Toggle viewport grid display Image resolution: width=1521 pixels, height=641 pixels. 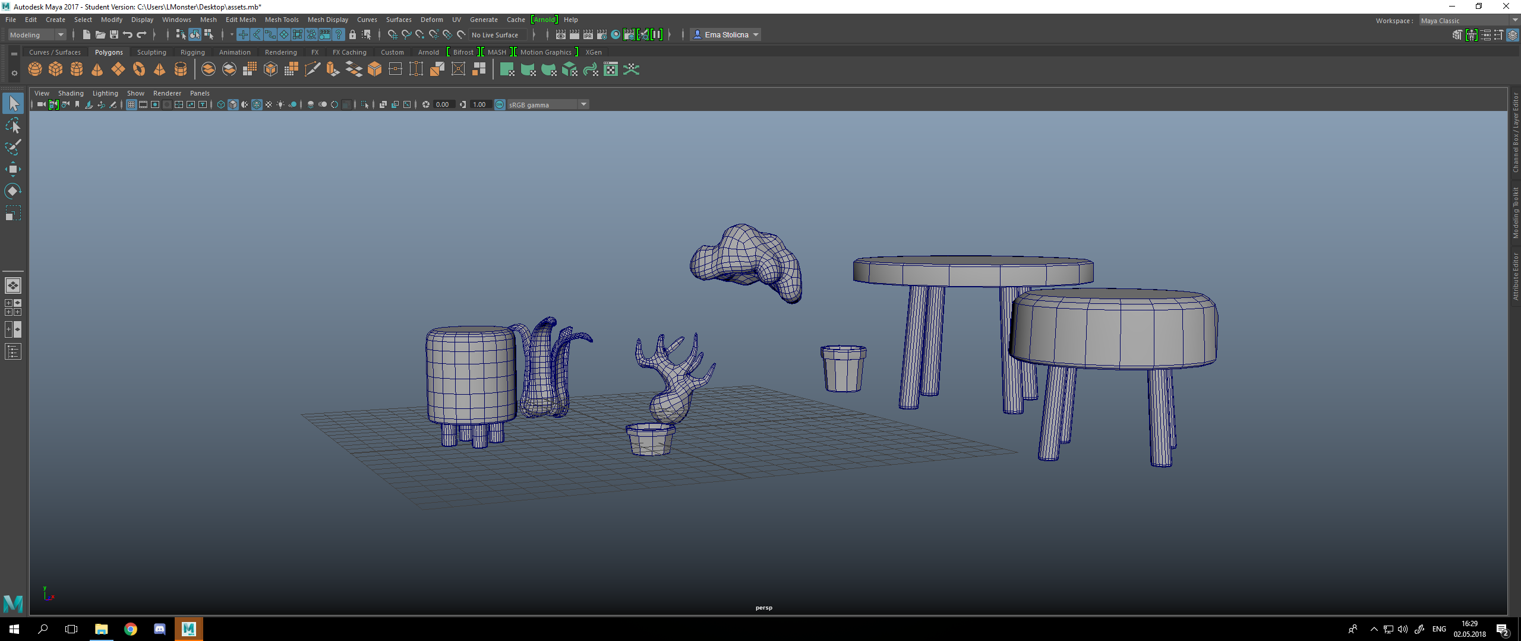[x=131, y=105]
